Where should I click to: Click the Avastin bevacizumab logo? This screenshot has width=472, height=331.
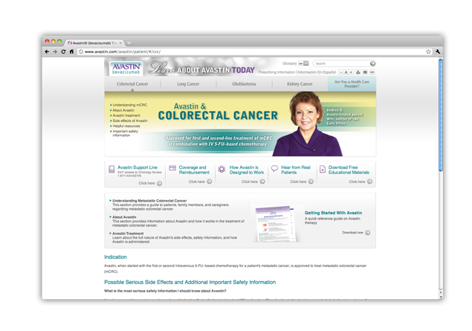(126, 68)
